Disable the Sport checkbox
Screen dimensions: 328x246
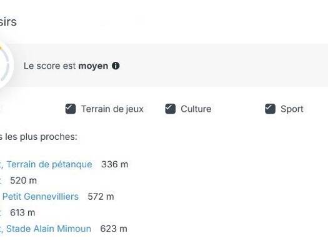[x=270, y=109]
